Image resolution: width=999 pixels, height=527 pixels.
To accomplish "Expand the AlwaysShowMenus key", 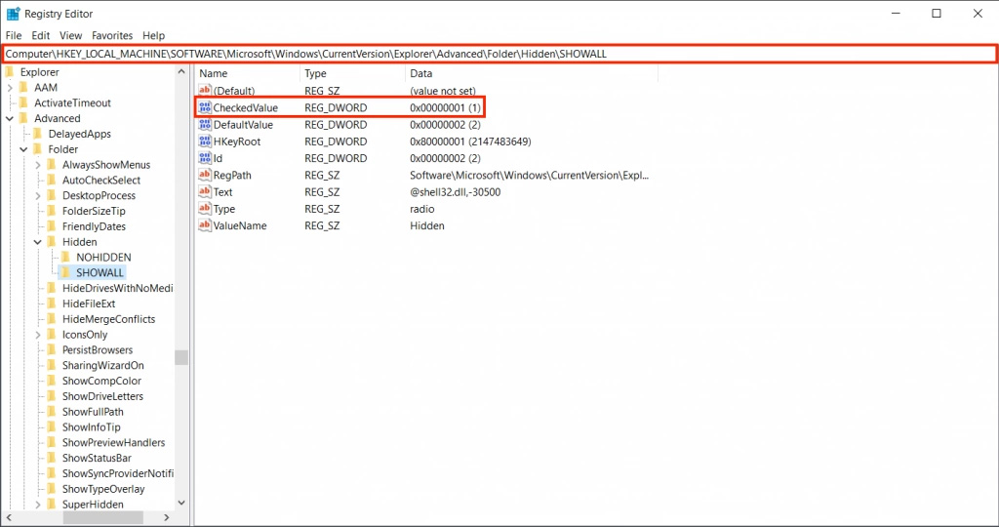I will pos(38,164).
